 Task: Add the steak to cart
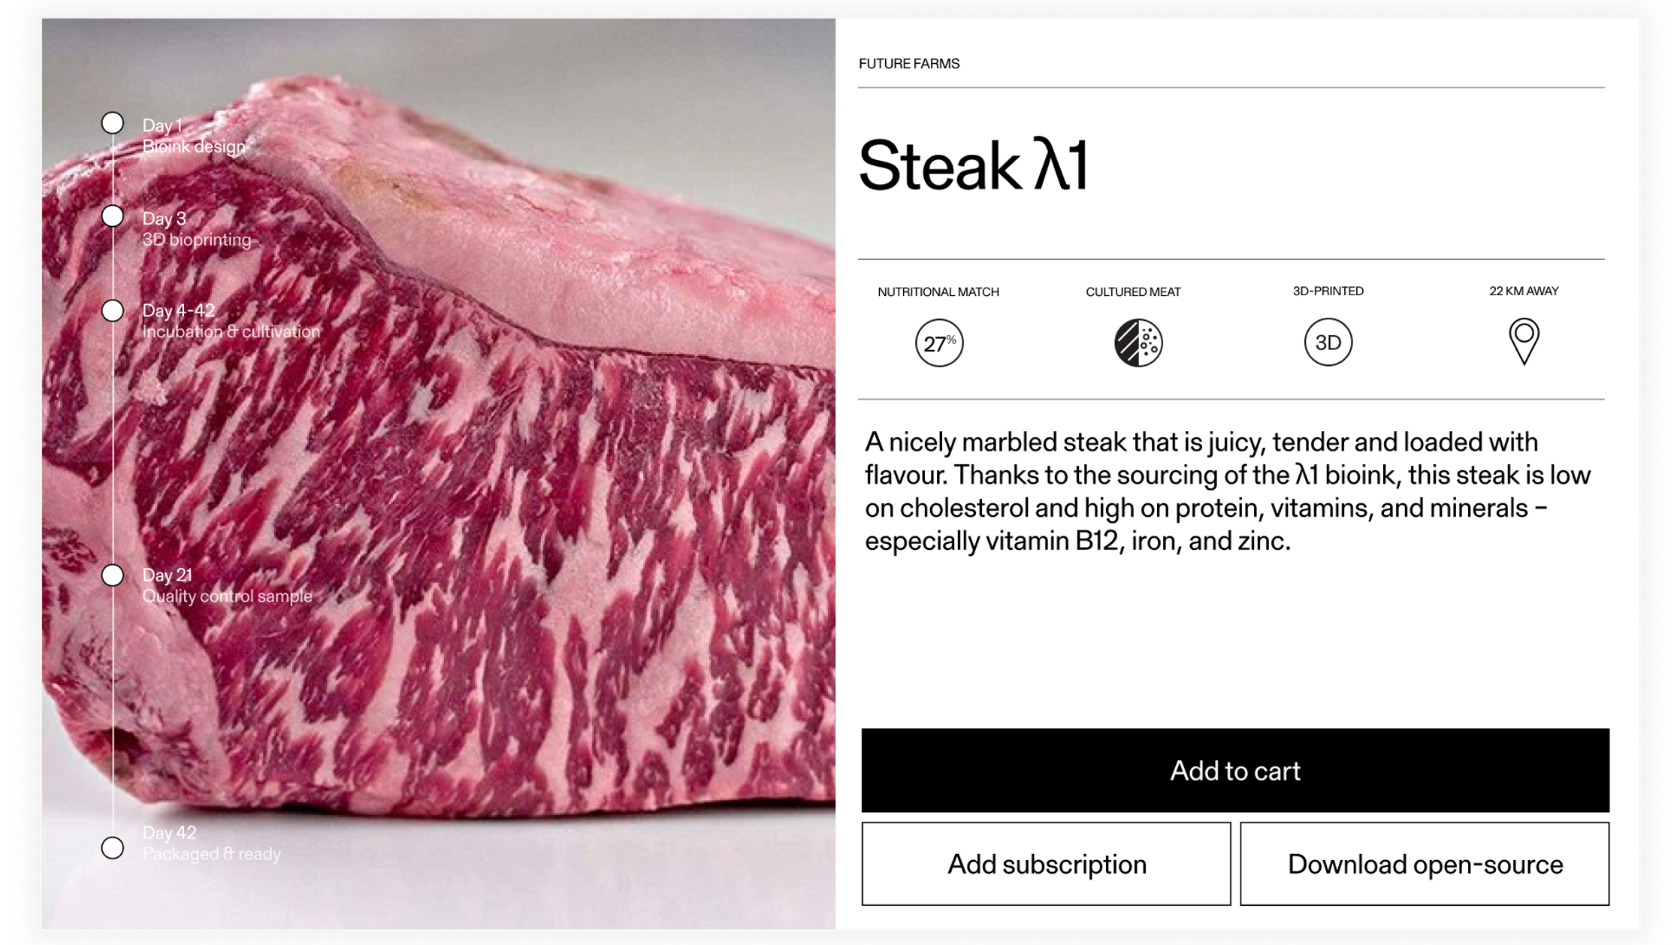pos(1235,770)
